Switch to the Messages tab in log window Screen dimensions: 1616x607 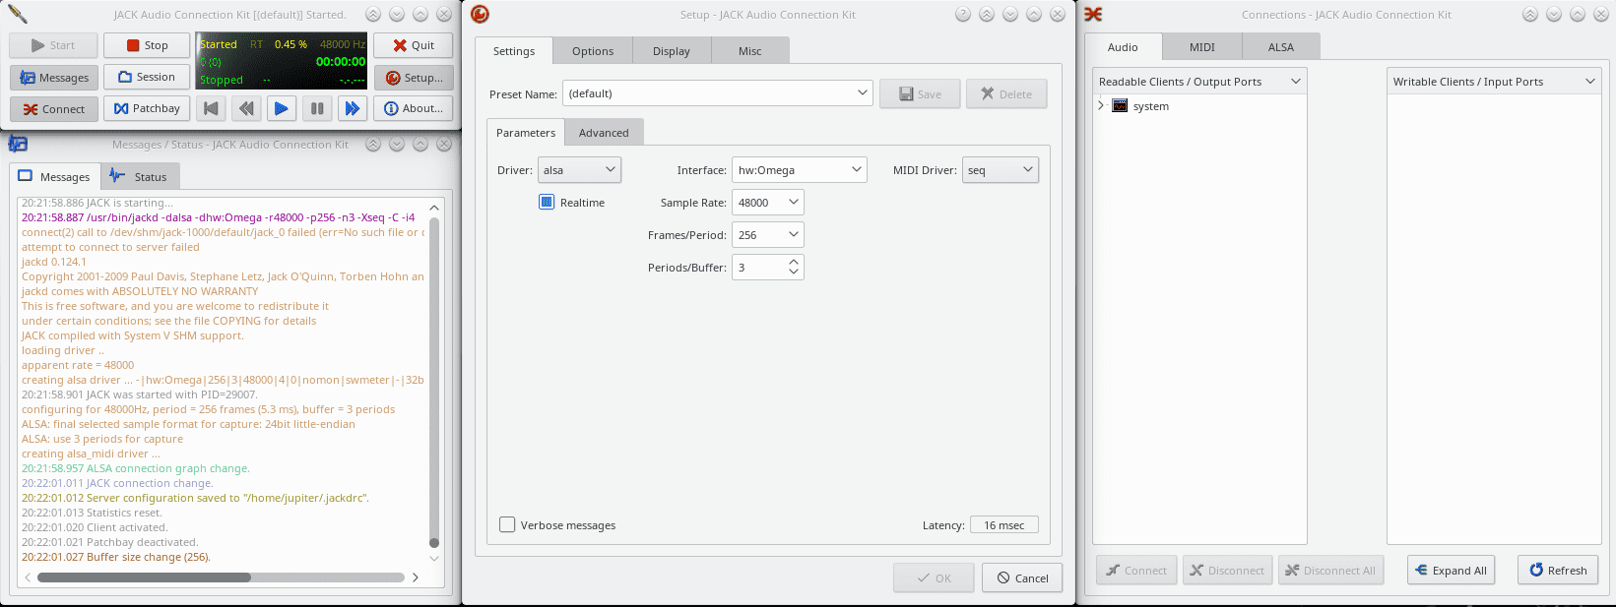pos(54,177)
